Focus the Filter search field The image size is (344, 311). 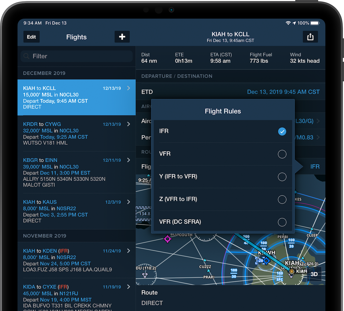pos(80,56)
